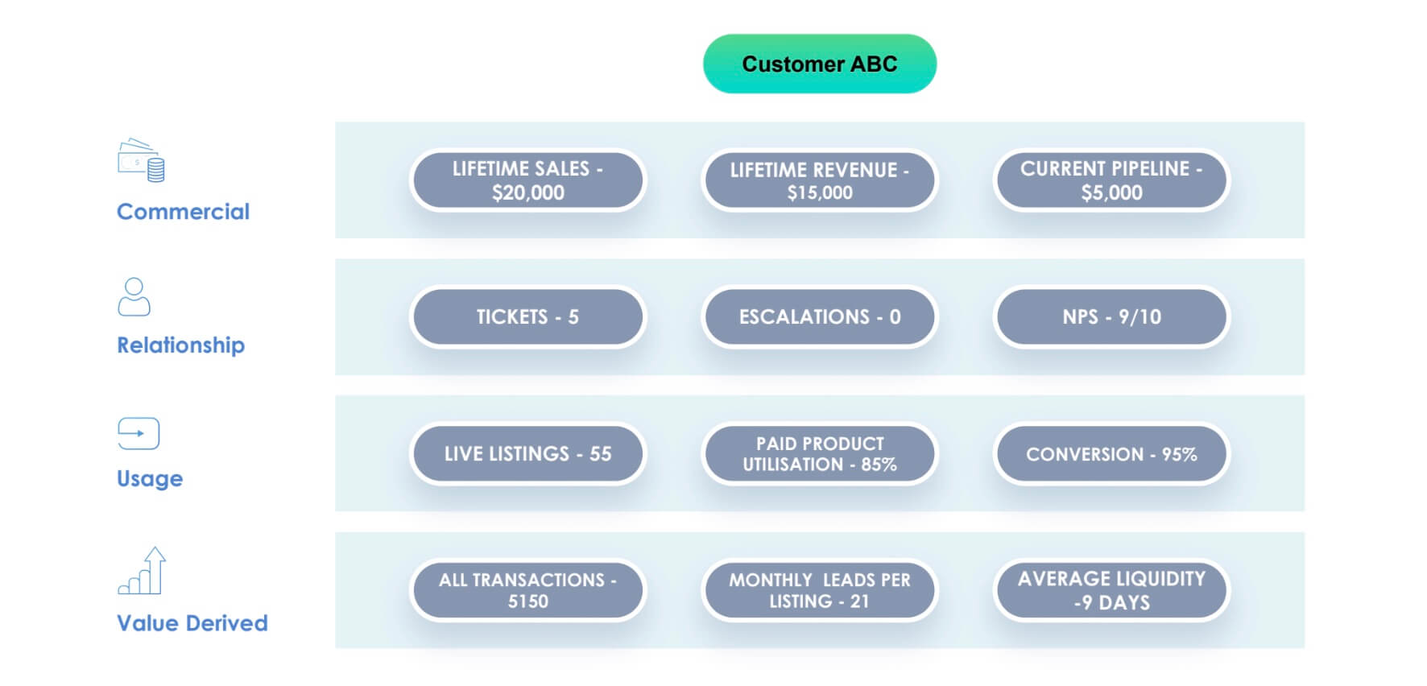Select the Average Liquidity 9 Days pill
This screenshot has height=686, width=1427.
[1111, 590]
